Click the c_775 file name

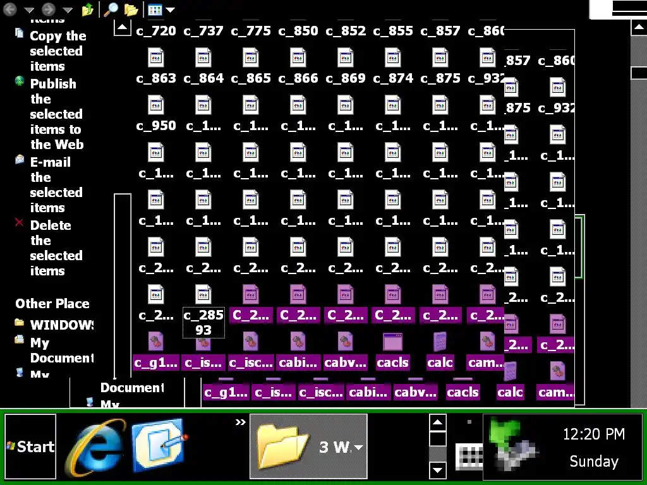point(250,30)
